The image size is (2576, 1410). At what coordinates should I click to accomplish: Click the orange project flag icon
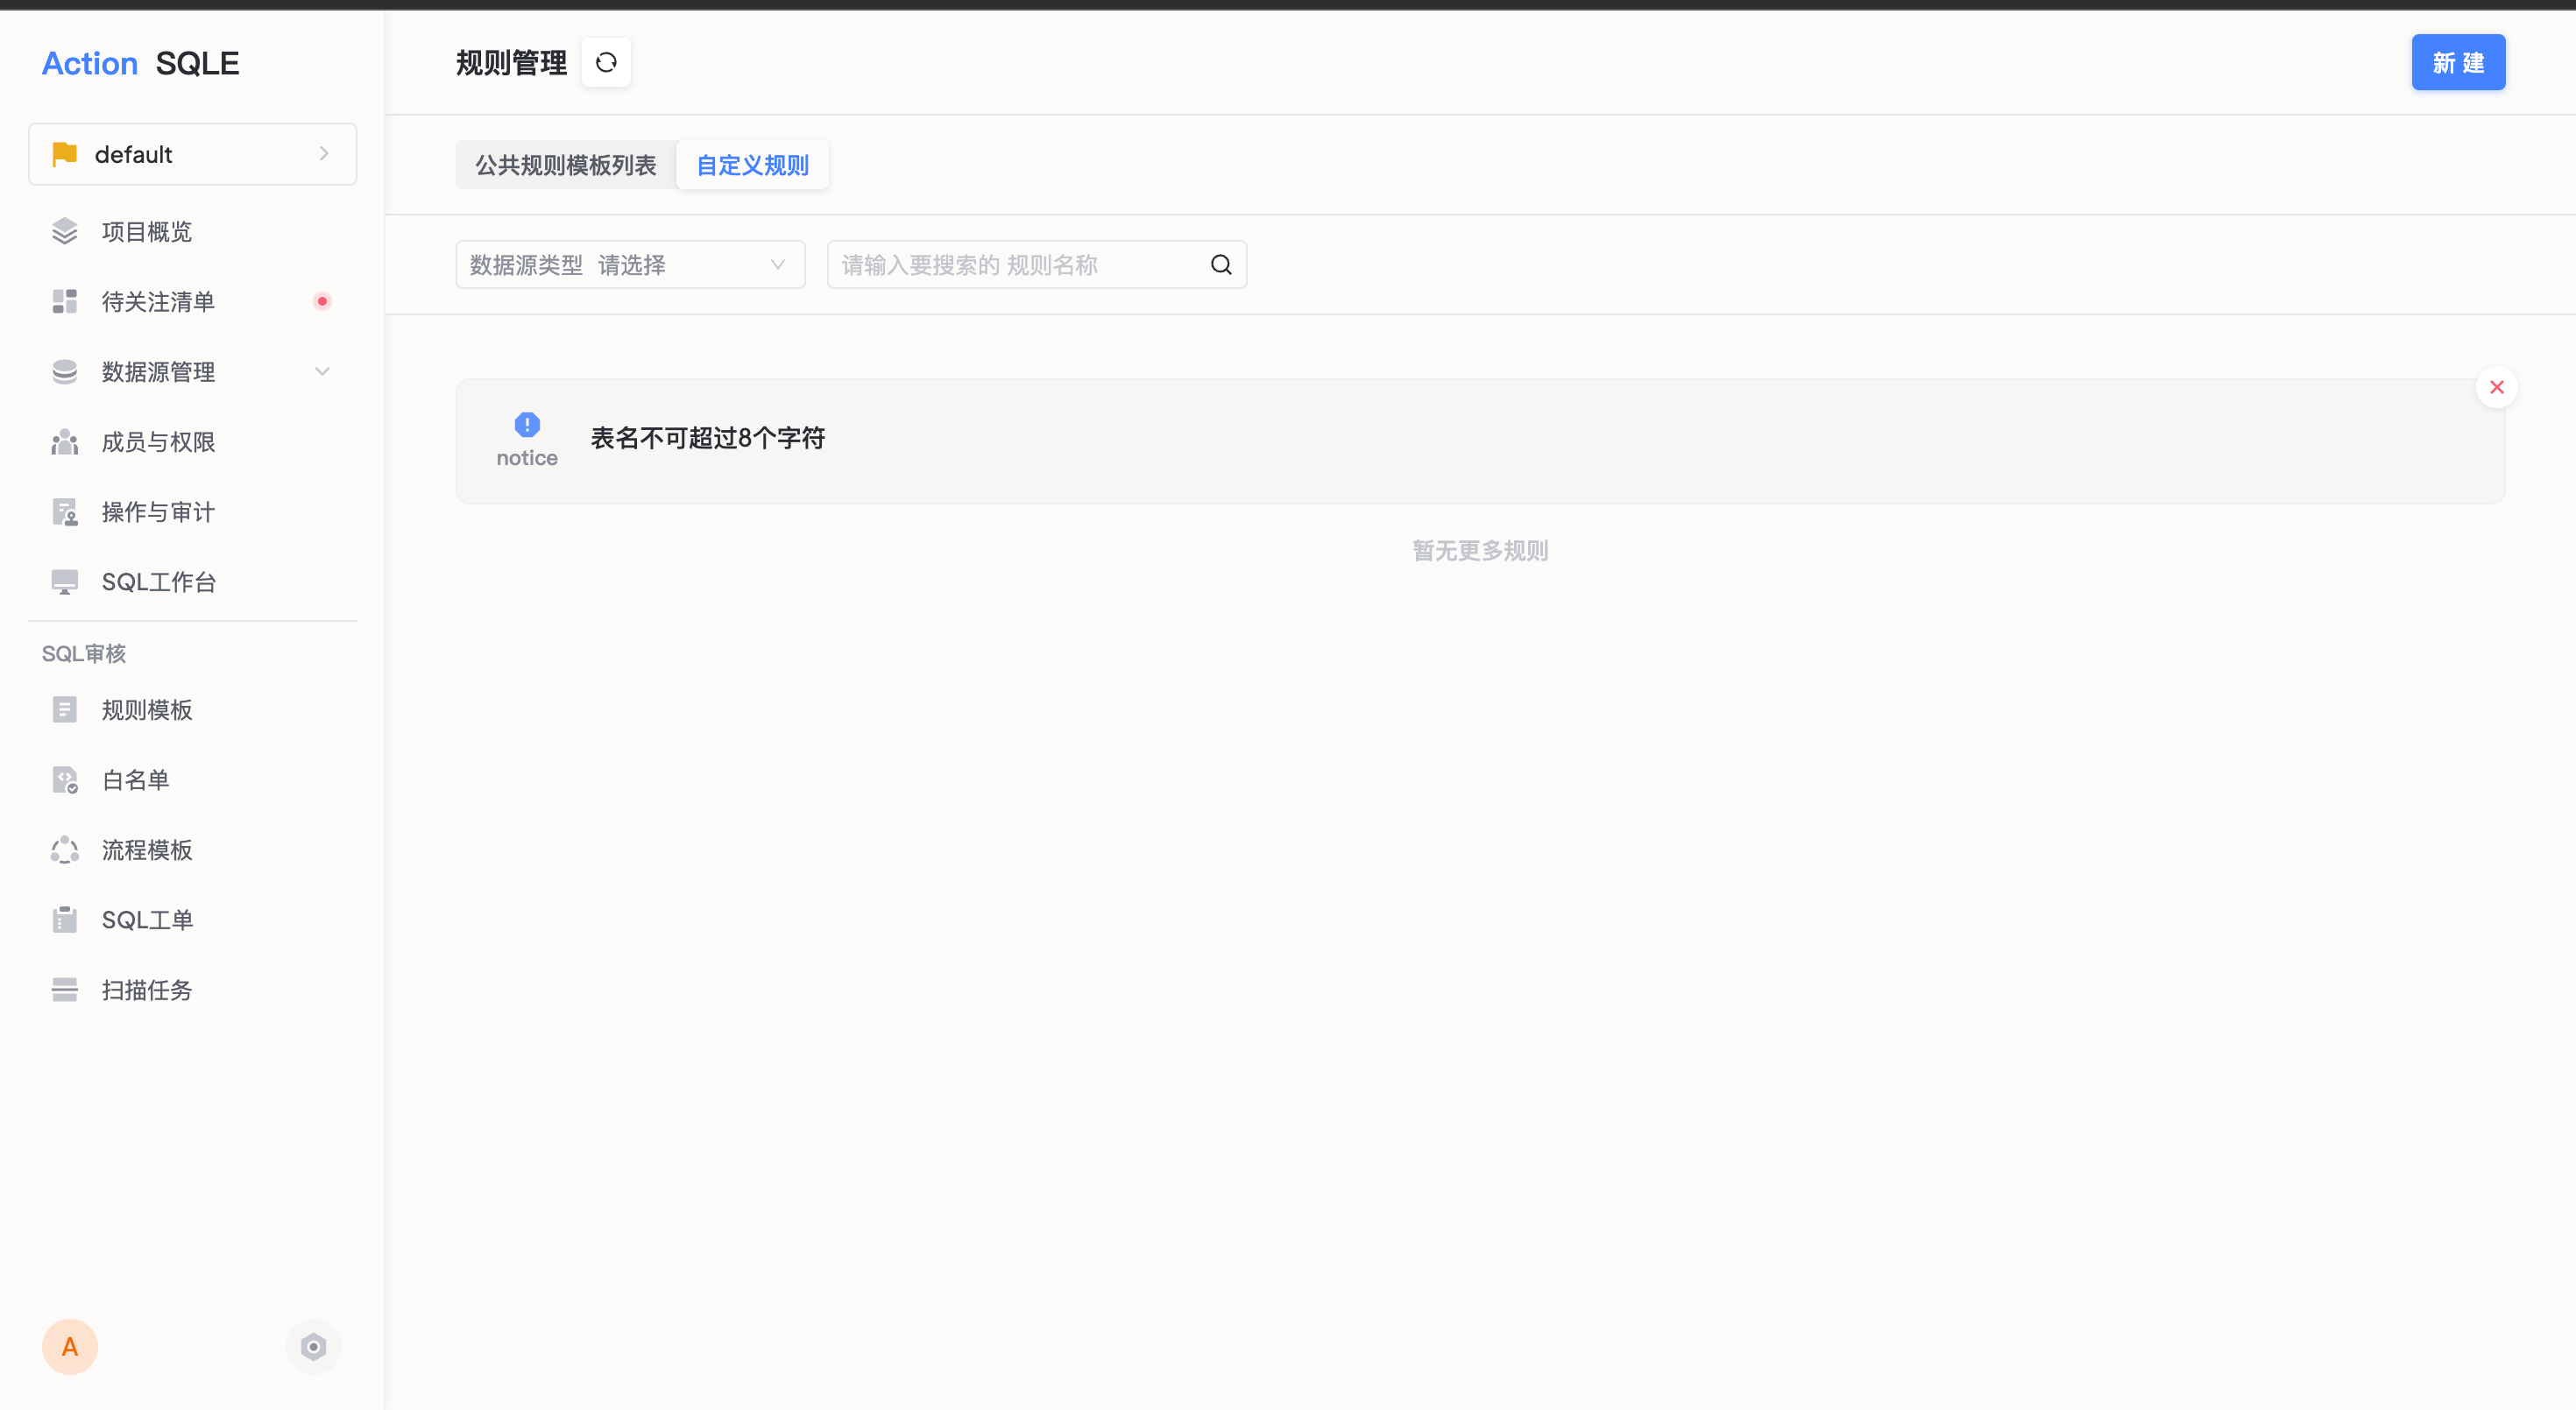pos(65,154)
